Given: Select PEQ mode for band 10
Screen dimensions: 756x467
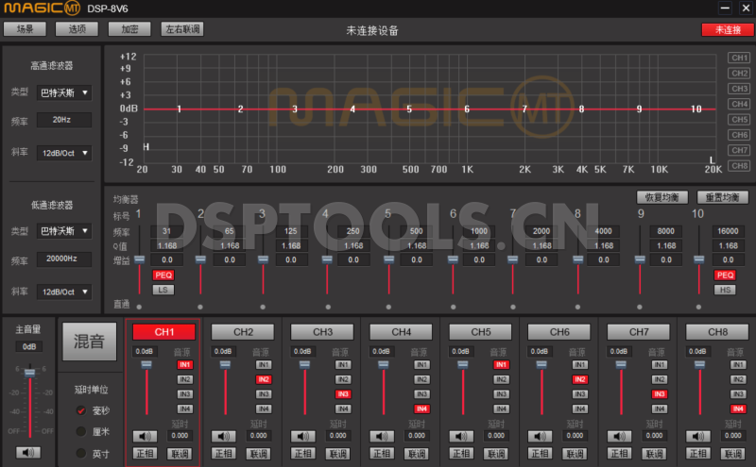Looking at the screenshot, I should 725,275.
